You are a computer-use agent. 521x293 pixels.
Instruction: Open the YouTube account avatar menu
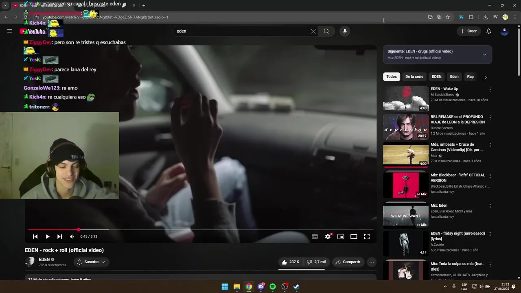pyautogui.click(x=504, y=31)
